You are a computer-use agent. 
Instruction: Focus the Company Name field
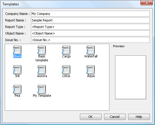(x=90, y=14)
